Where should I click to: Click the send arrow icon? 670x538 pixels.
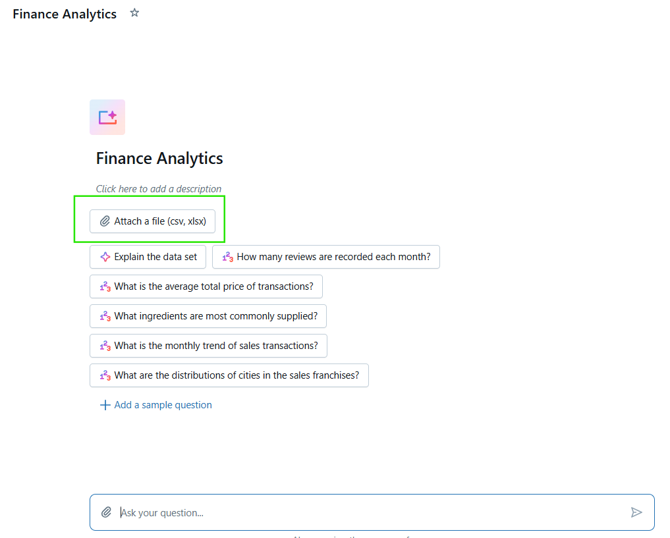[636, 512]
